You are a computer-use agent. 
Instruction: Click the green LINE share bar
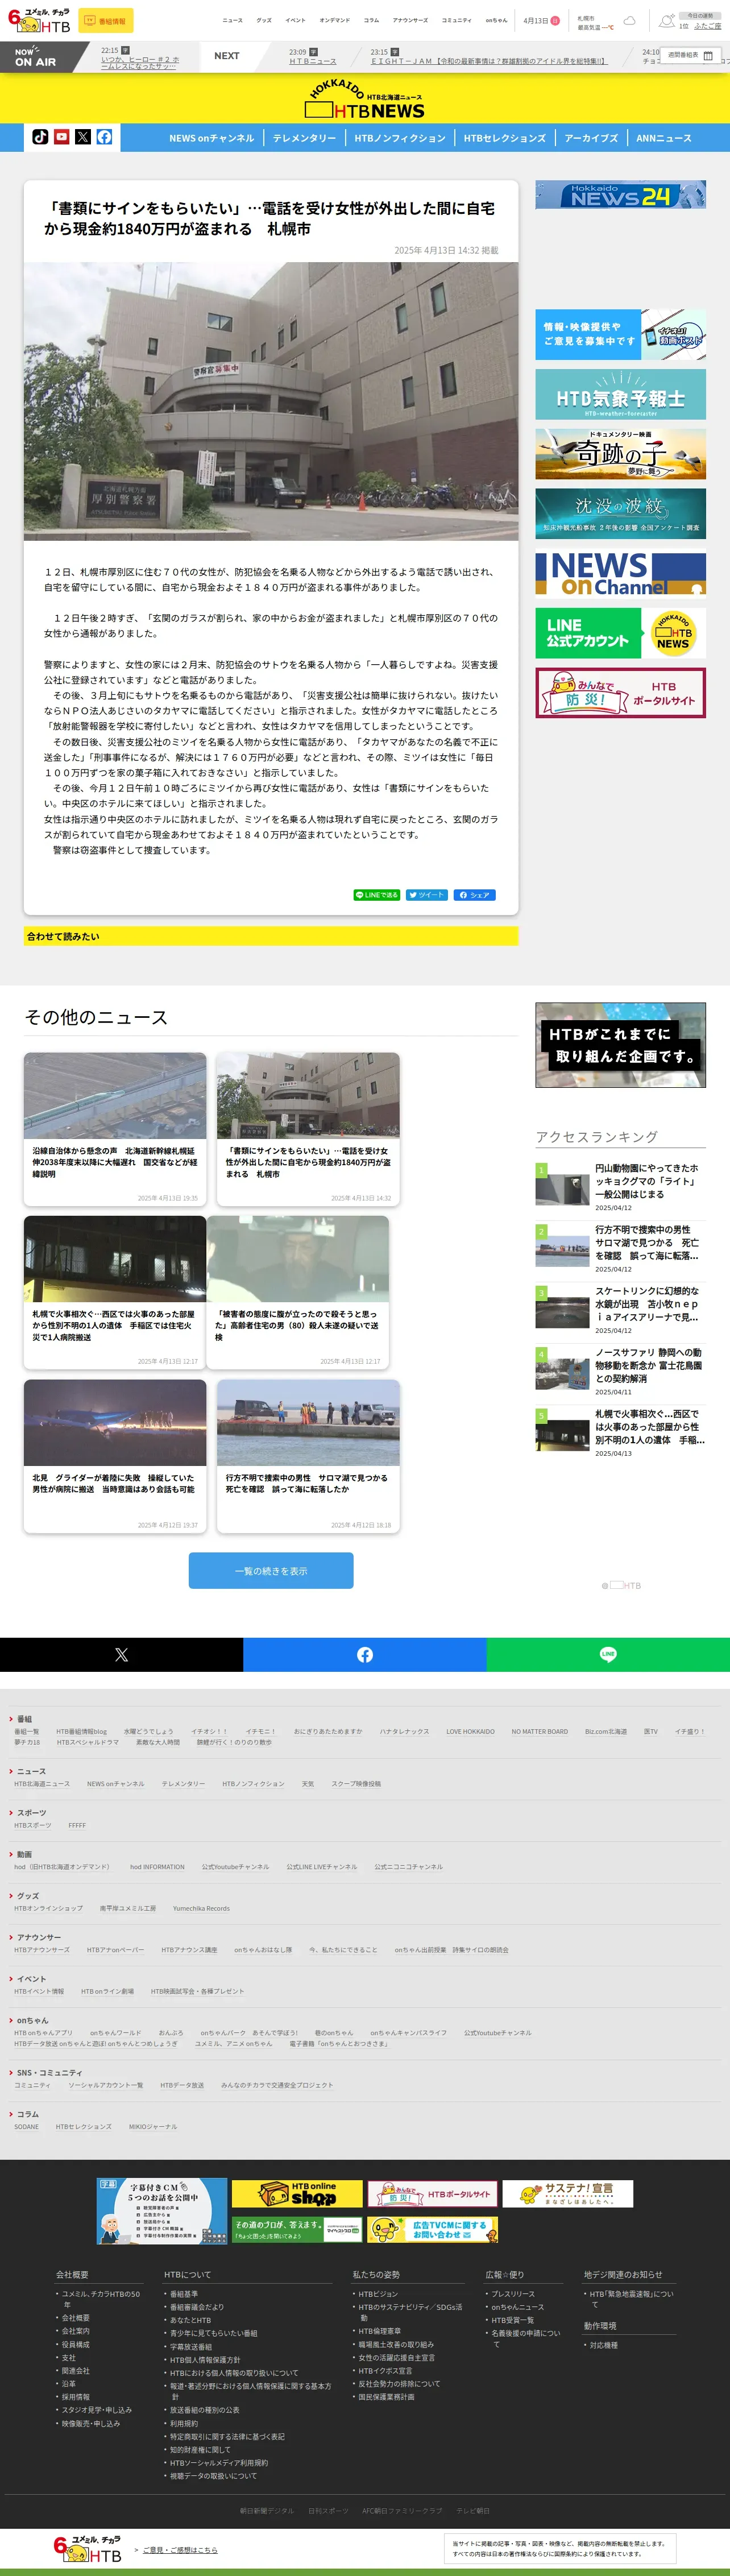[x=608, y=1655]
